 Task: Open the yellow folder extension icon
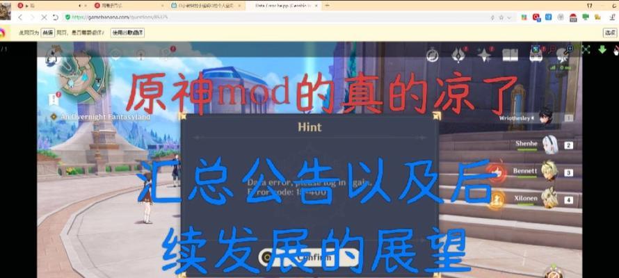click(597, 17)
